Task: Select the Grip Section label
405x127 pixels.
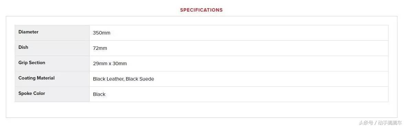Action: (32, 62)
